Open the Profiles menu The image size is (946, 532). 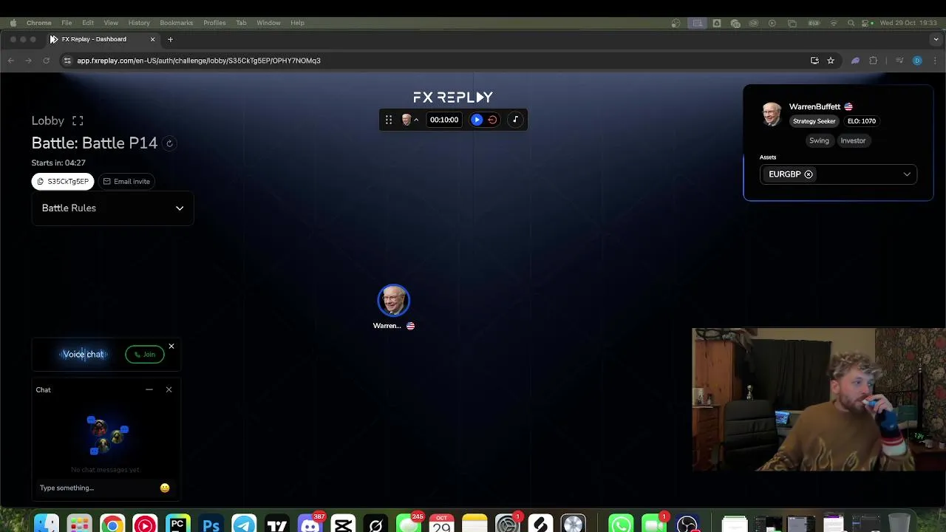click(x=214, y=23)
